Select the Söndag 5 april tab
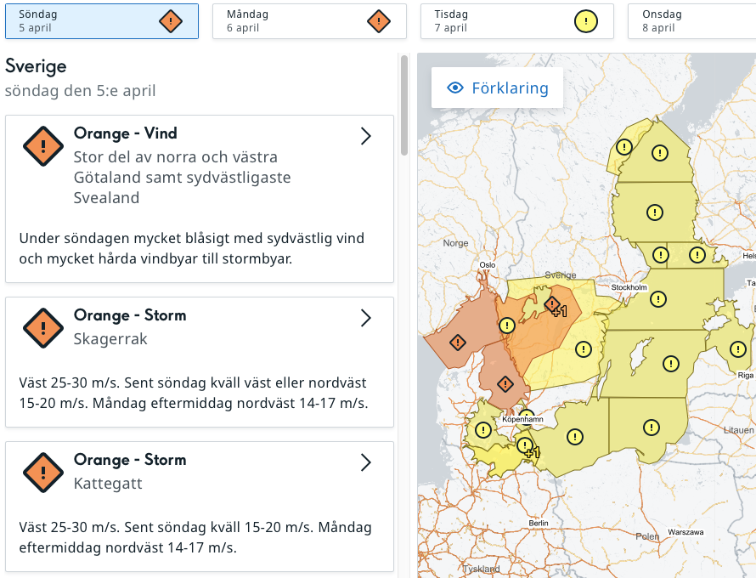The image size is (756, 578). (x=102, y=21)
